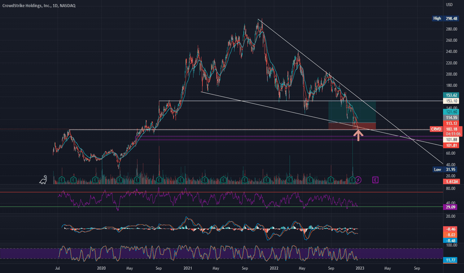Click the 29.09 RSI value label
The width and height of the screenshot is (464, 273).
(x=451, y=207)
